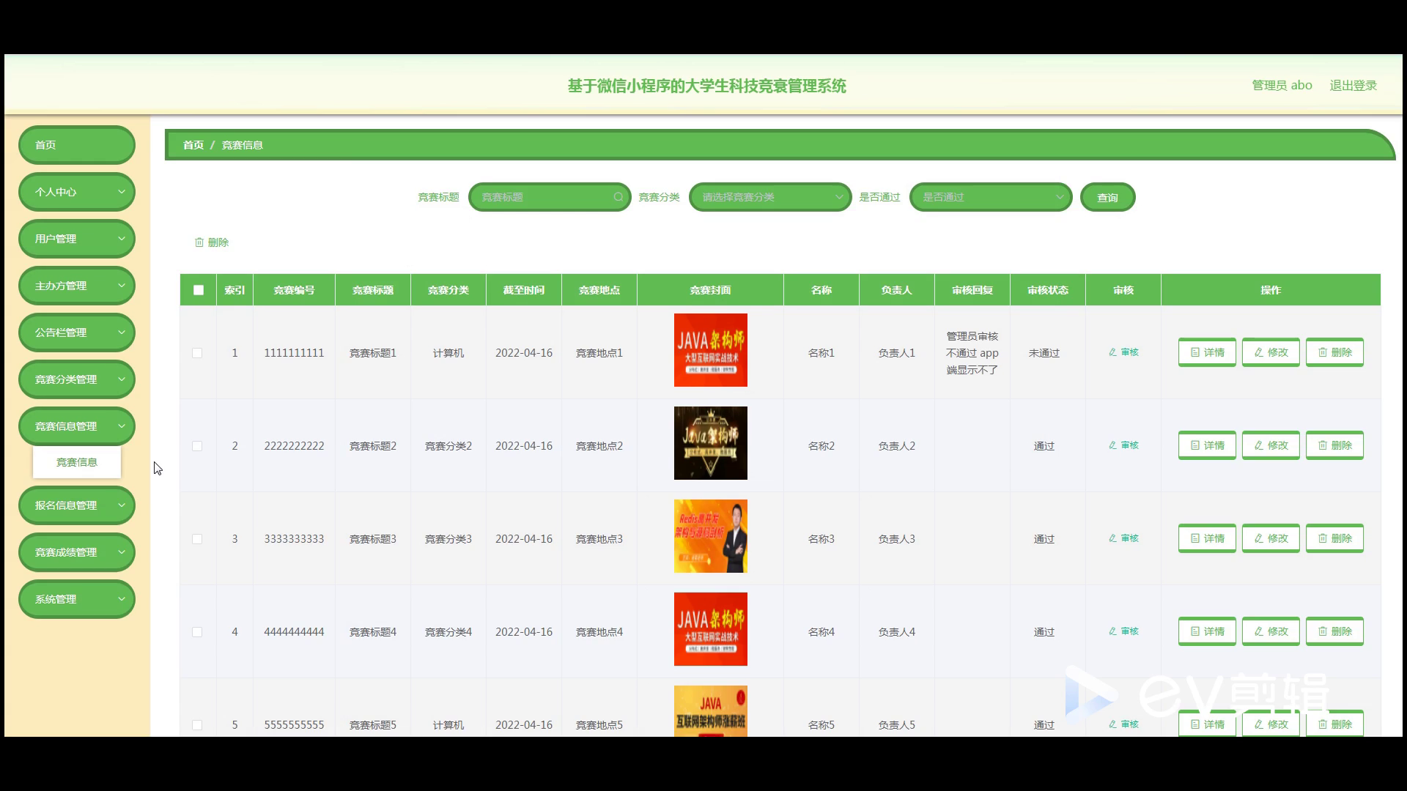
Task: Click 审核 pencil icon for row 1111111111
Action: click(x=1112, y=352)
